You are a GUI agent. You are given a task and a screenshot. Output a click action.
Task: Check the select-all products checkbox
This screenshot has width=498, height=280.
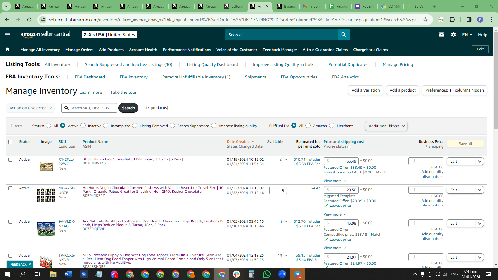point(10,142)
